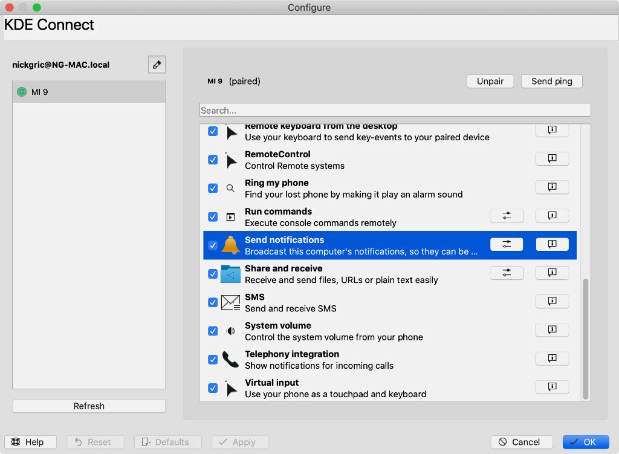The width and height of the screenshot is (619, 454).
Task: Toggle the Virtual input checkbox
Action: pyautogui.click(x=213, y=388)
